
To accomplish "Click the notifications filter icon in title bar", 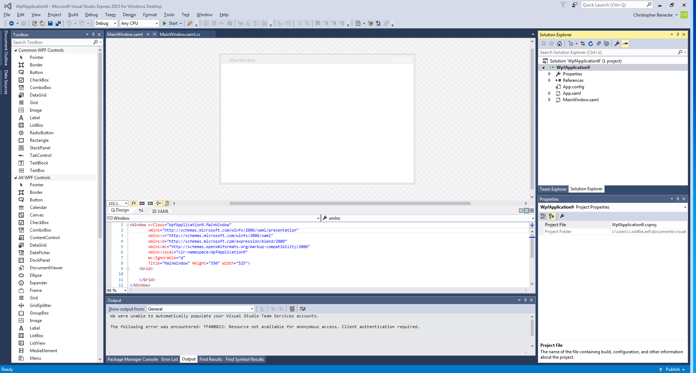I will [x=563, y=5].
